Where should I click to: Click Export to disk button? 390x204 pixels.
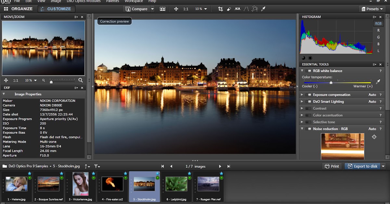(362, 166)
